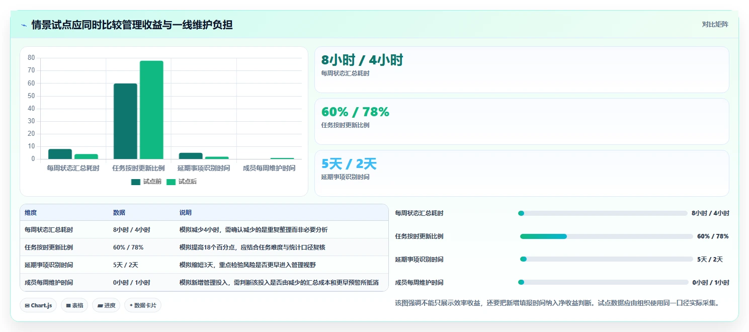
Task: Click the 试点后 bar for 延期事项识别时间
Action: pos(217,158)
